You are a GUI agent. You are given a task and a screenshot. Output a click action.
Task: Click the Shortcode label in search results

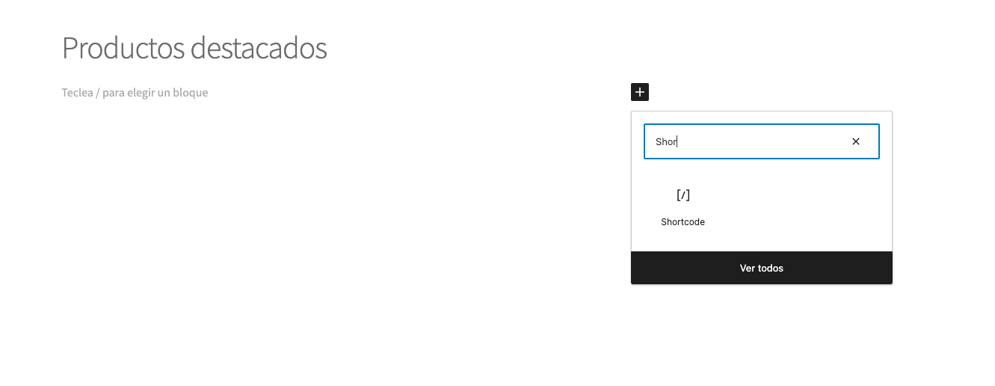683,222
